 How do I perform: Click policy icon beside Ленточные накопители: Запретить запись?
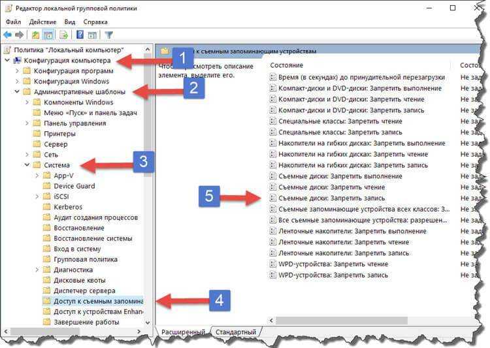click(273, 253)
